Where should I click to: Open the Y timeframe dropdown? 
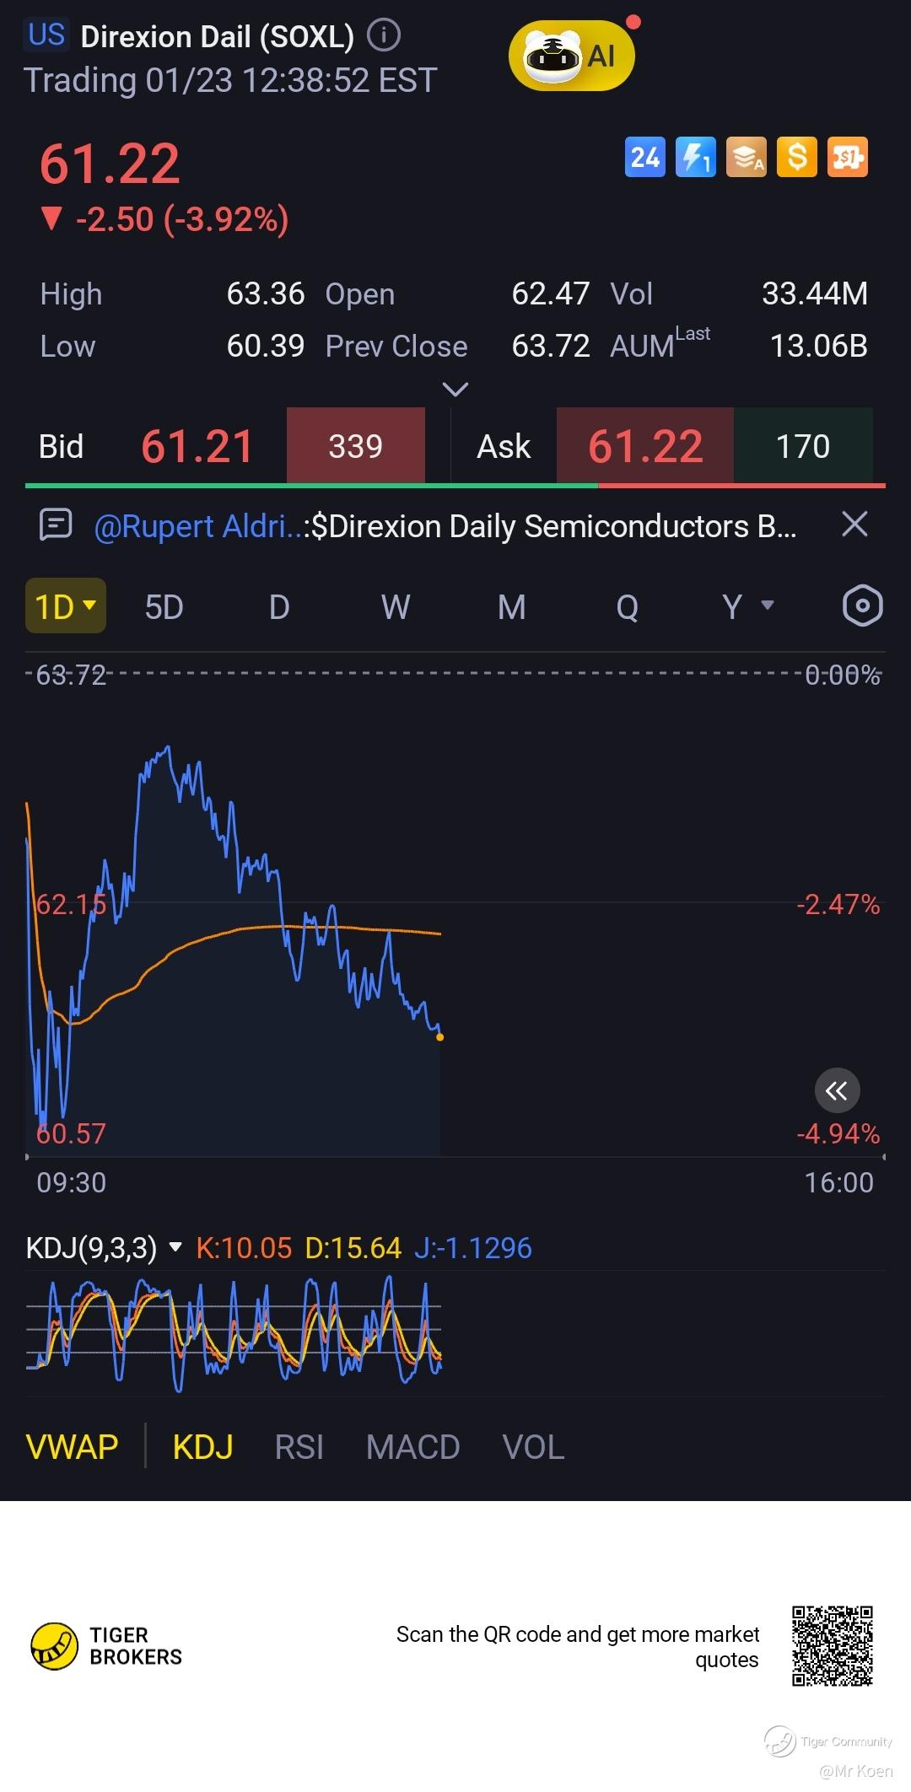click(747, 605)
